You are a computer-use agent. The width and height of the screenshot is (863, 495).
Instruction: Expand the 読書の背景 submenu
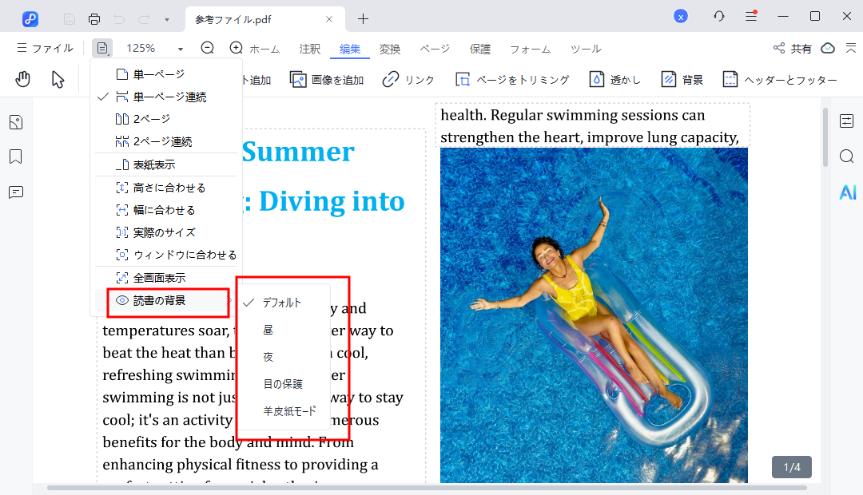(x=159, y=300)
